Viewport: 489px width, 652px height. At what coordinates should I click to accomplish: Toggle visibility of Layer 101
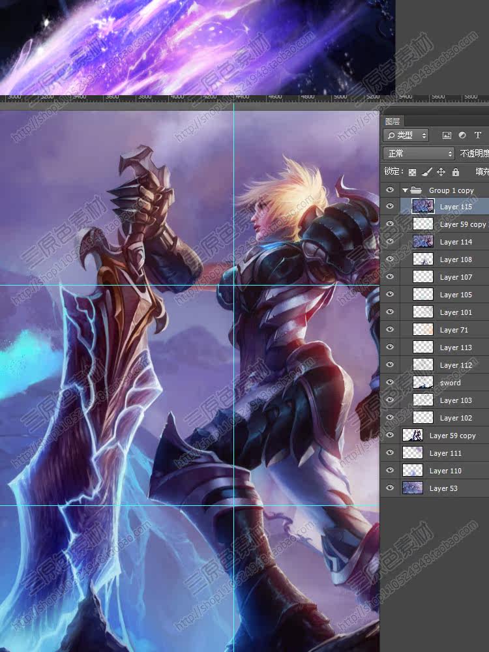pyautogui.click(x=390, y=312)
